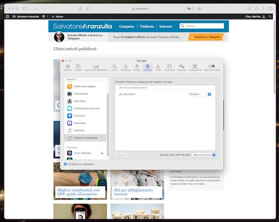Switch to the Sicurezza preferences tab
Viewport: 279px width, 222px height.
(126, 68)
